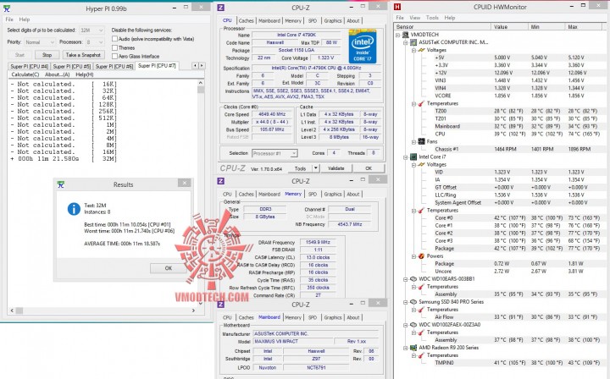The width and height of the screenshot is (610, 379).
Task: Open the File menu in Hyper PI
Action: (x=9, y=19)
